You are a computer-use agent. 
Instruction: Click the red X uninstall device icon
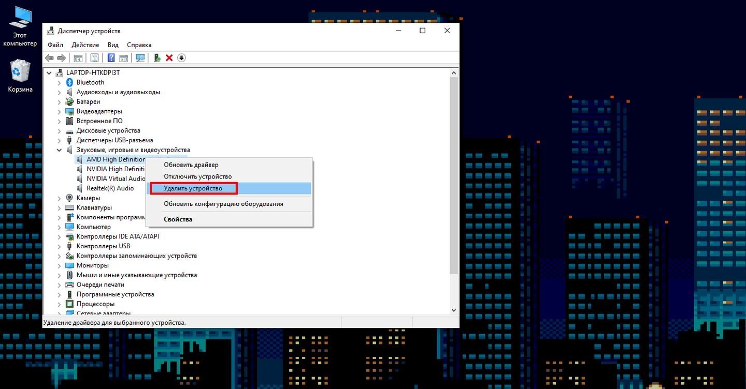tap(169, 58)
